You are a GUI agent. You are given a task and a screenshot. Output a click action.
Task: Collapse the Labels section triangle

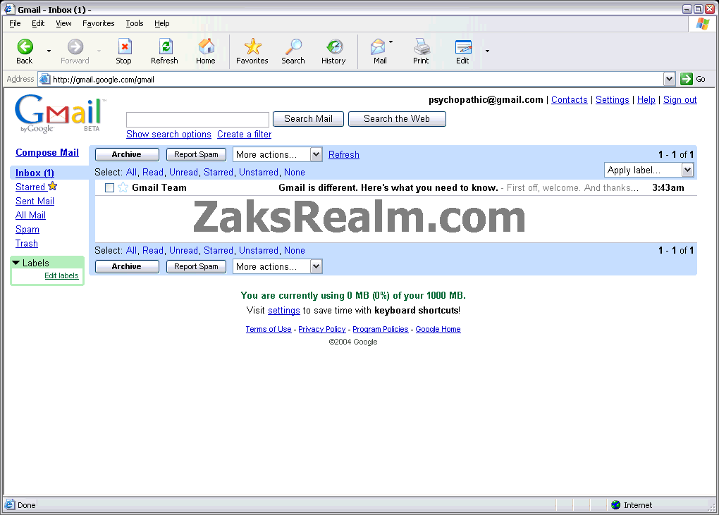pyautogui.click(x=16, y=263)
